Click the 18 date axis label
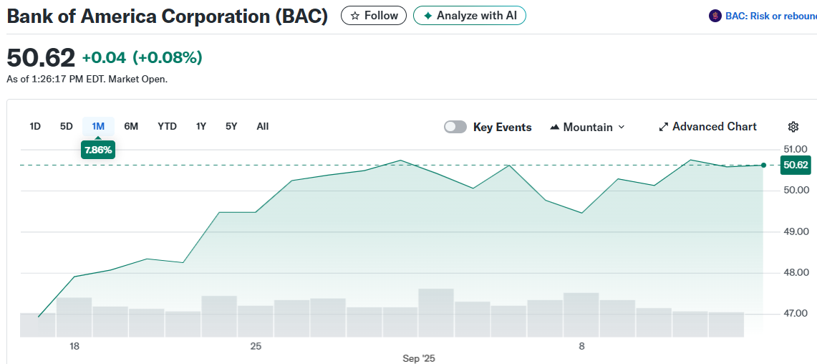Image resolution: width=817 pixels, height=364 pixels. 74,347
